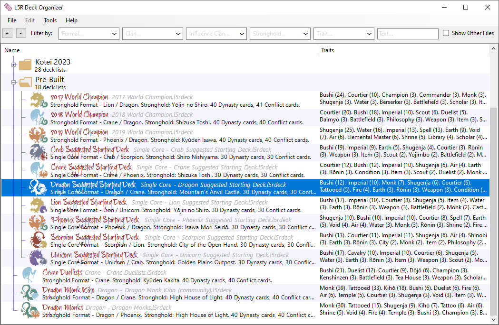499x325 pixels.
Task: Open the Influence Clan filter dropdown
Action: point(216,34)
